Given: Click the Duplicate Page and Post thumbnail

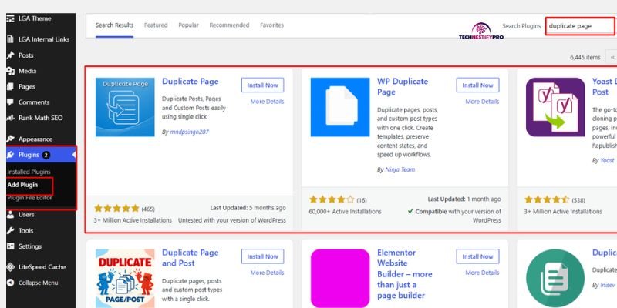Looking at the screenshot, I should tap(125, 278).
